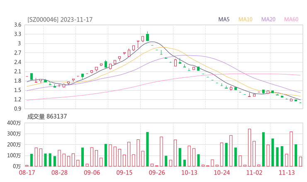
Task: Click the 2.4 price axis label
Action: pyautogui.click(x=17, y=62)
